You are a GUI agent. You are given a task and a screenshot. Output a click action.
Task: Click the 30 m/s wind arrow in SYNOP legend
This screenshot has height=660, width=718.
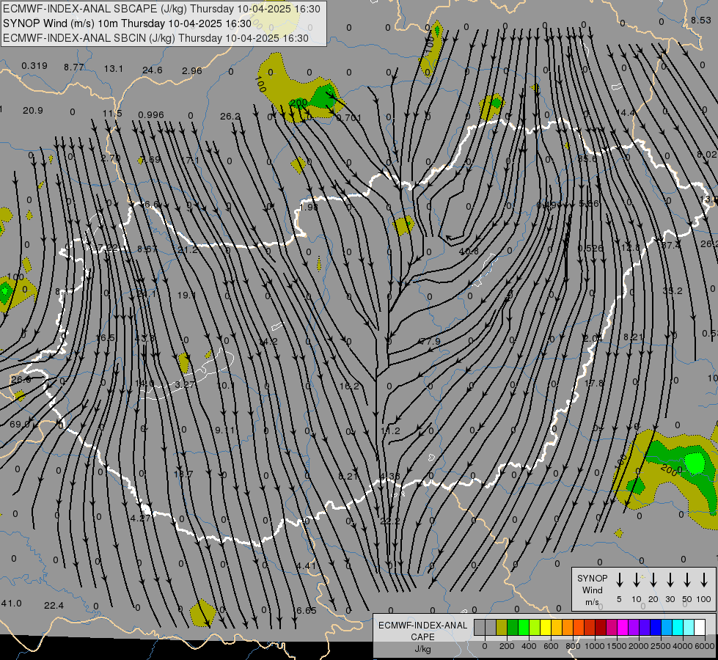tap(670, 580)
